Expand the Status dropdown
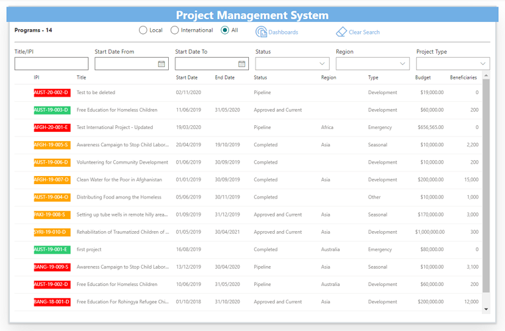Image resolution: width=505 pixels, height=331 pixels. [322, 64]
